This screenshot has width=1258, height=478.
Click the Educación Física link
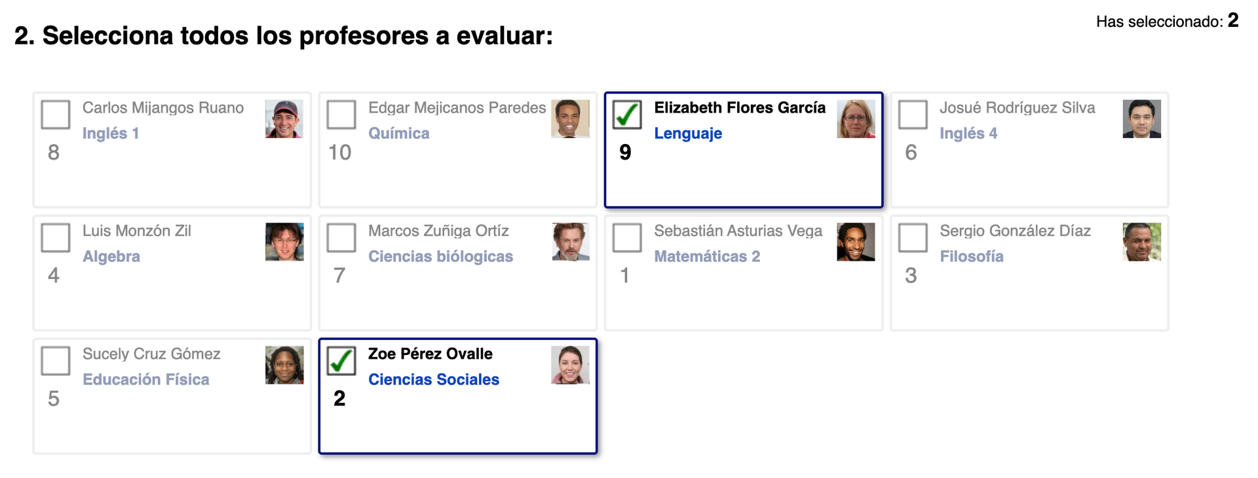(146, 380)
